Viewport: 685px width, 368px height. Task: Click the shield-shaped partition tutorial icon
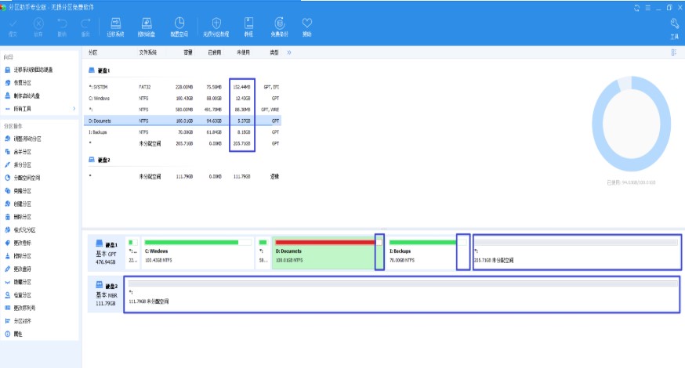216,27
